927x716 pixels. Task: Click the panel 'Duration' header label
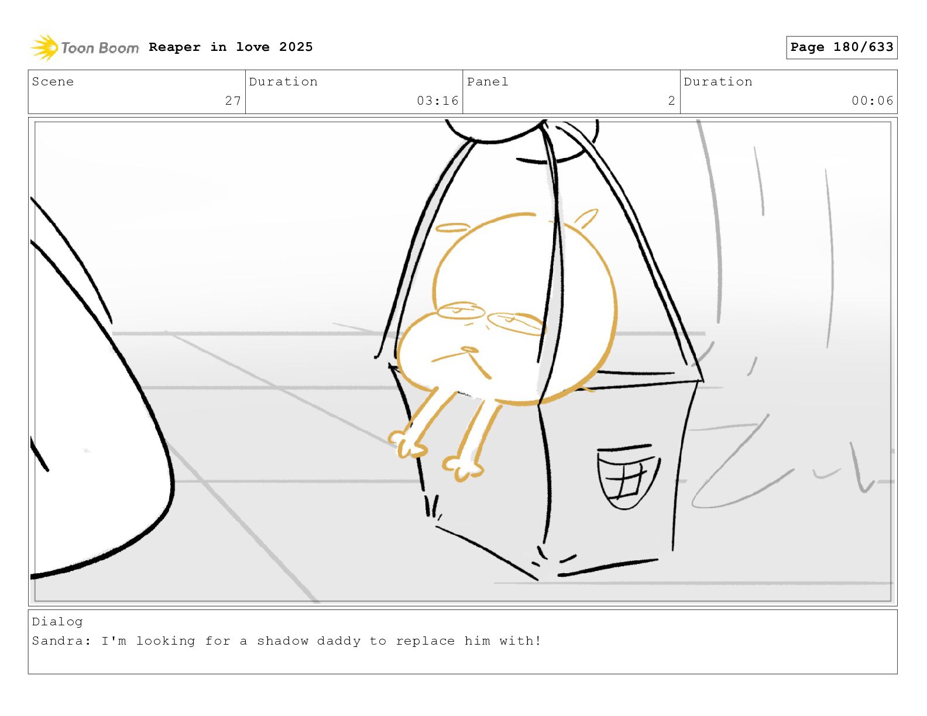pos(718,82)
